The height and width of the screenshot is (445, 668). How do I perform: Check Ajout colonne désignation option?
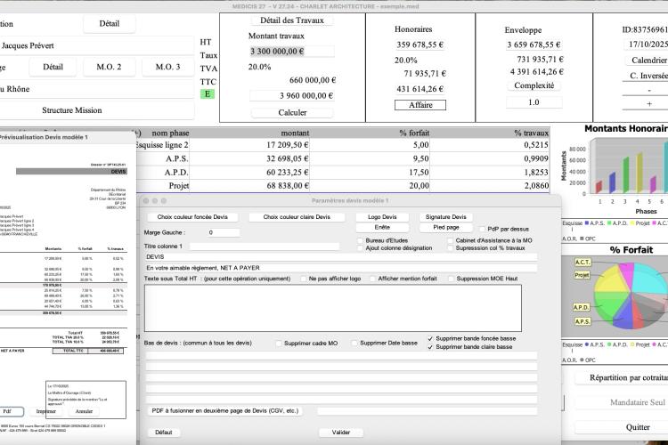(x=361, y=247)
